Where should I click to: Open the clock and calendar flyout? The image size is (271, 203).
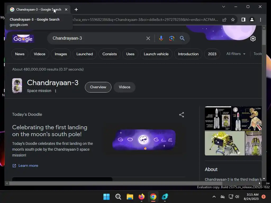[251, 197]
